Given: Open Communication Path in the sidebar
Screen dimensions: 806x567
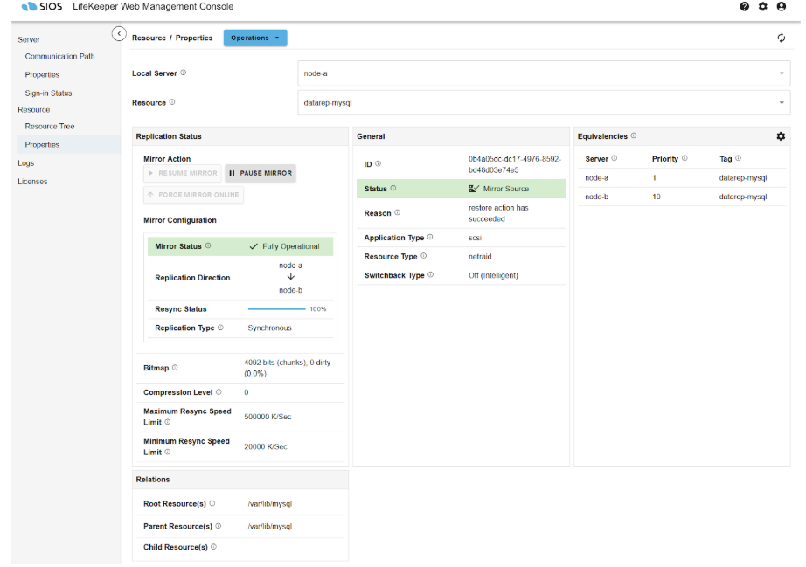Looking at the screenshot, I should [x=59, y=56].
